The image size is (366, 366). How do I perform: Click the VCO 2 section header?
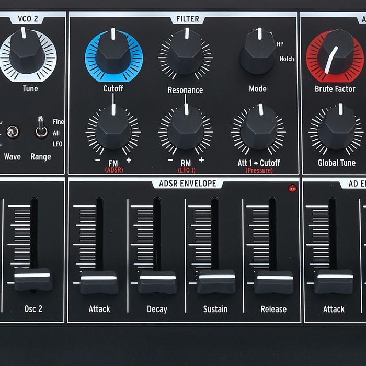[28, 19]
